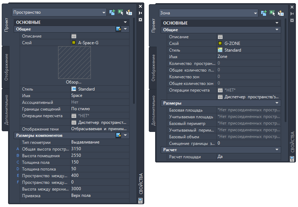Click Auto-hide icon on Пространство palette
Viewport: 298px width, 207px height.
click(140, 13)
